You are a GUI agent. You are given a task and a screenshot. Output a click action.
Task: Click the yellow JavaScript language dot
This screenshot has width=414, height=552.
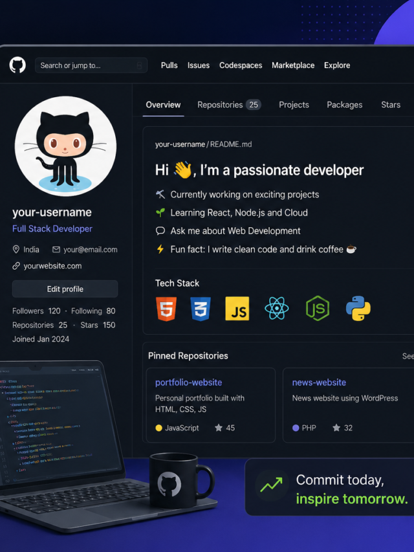click(x=158, y=428)
